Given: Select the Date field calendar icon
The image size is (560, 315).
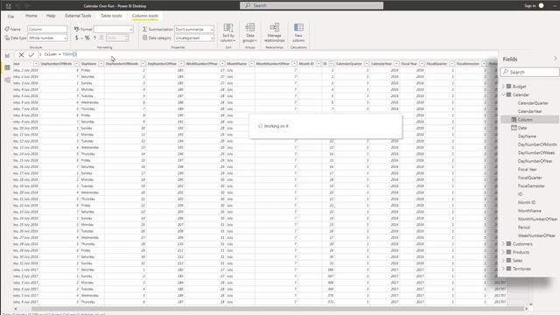Looking at the screenshot, I should [514, 128].
